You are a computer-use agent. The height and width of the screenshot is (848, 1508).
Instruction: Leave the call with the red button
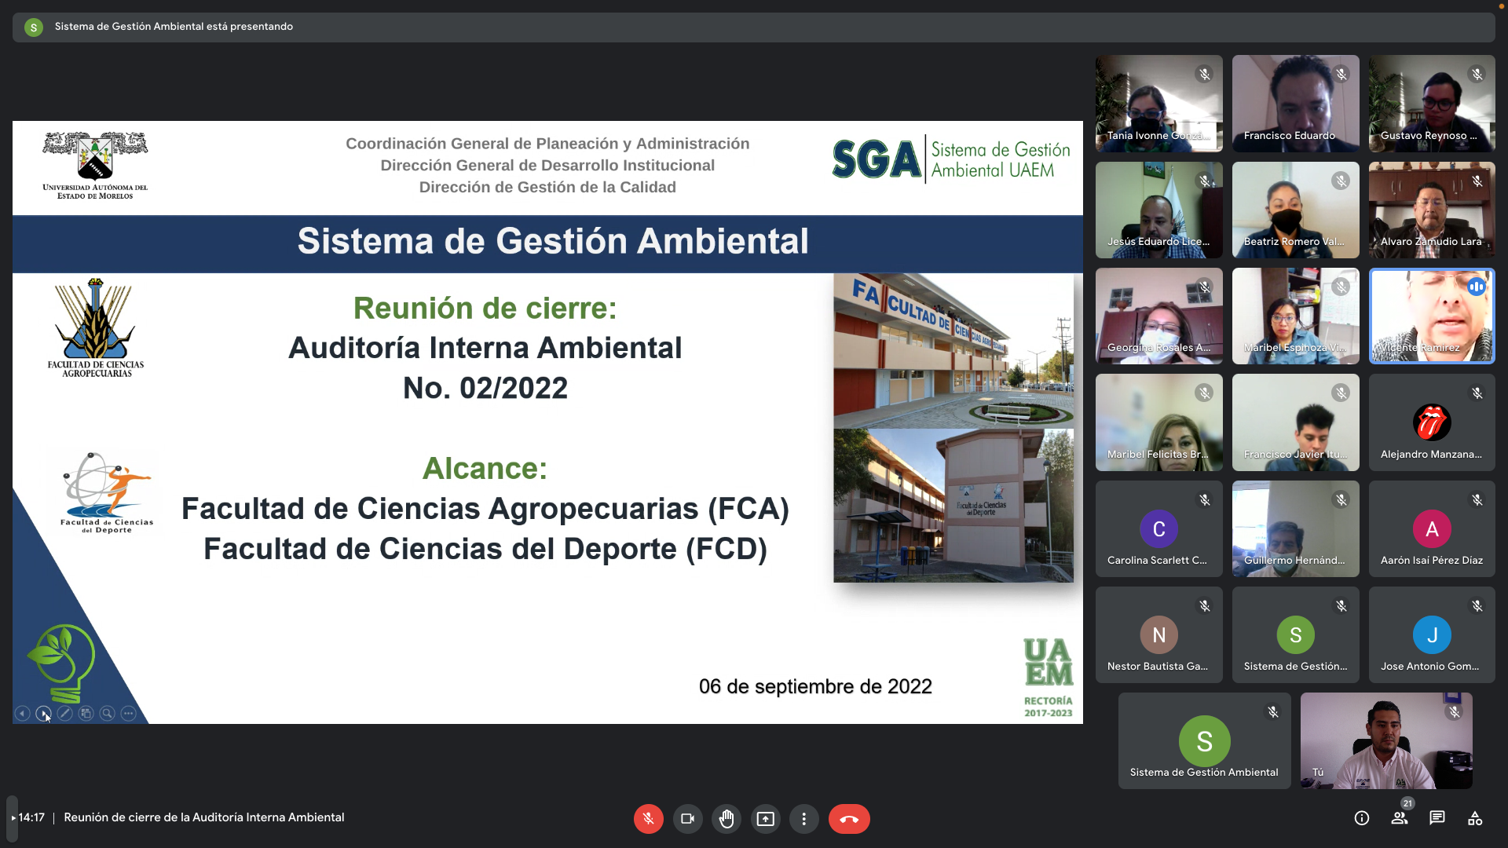849,819
